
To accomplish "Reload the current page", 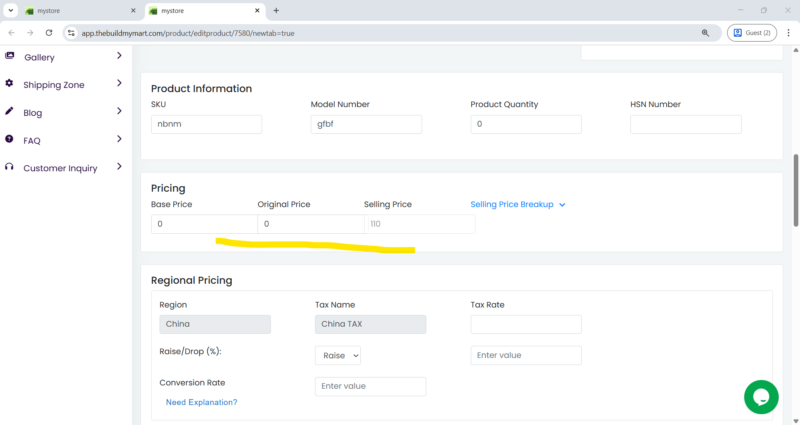I will (x=49, y=33).
